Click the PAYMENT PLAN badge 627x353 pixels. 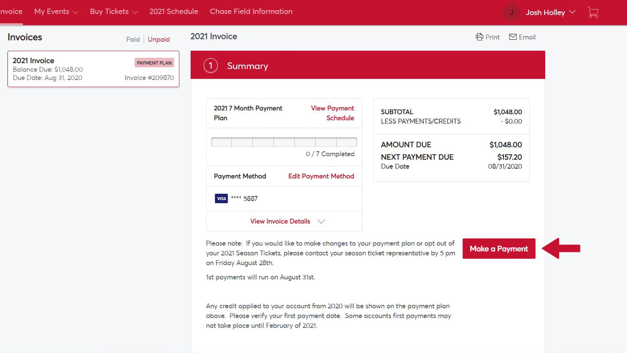coord(154,63)
